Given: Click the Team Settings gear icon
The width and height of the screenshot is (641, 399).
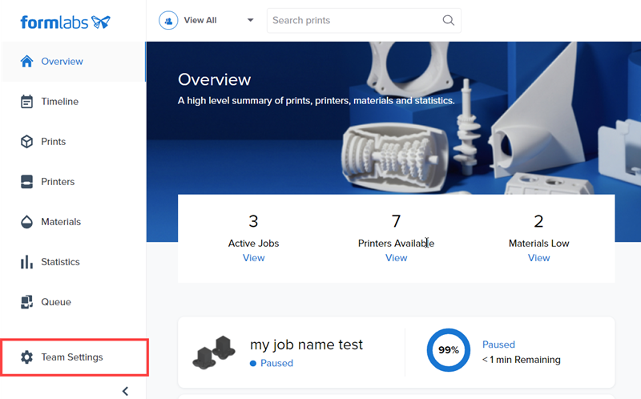Looking at the screenshot, I should tap(26, 357).
